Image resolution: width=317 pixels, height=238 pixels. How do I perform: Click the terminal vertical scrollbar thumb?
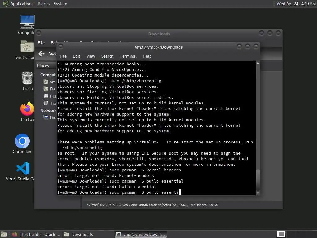point(258,179)
